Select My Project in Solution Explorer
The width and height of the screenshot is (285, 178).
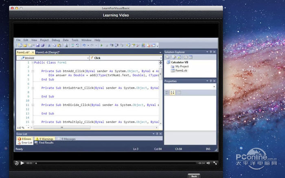pyautogui.click(x=182, y=66)
